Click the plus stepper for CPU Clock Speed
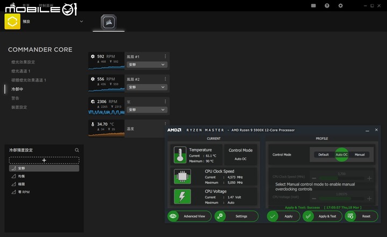Viewport: 387px width, 237px height. [369, 178]
